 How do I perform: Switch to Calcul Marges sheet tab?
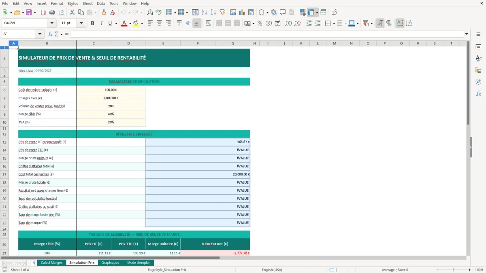click(51, 262)
